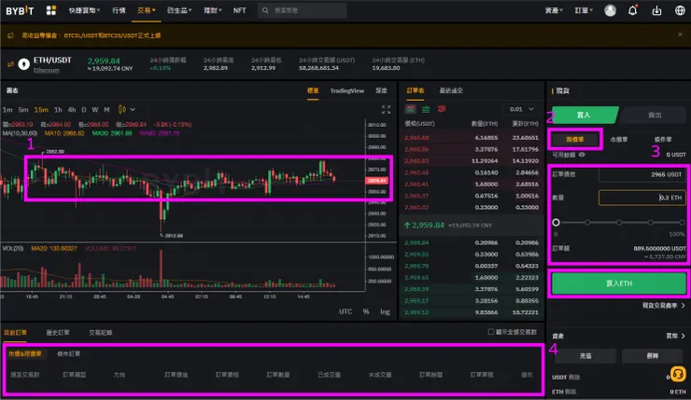691x400 pixels.
Task: Open the trade records tab
Action: (101, 333)
